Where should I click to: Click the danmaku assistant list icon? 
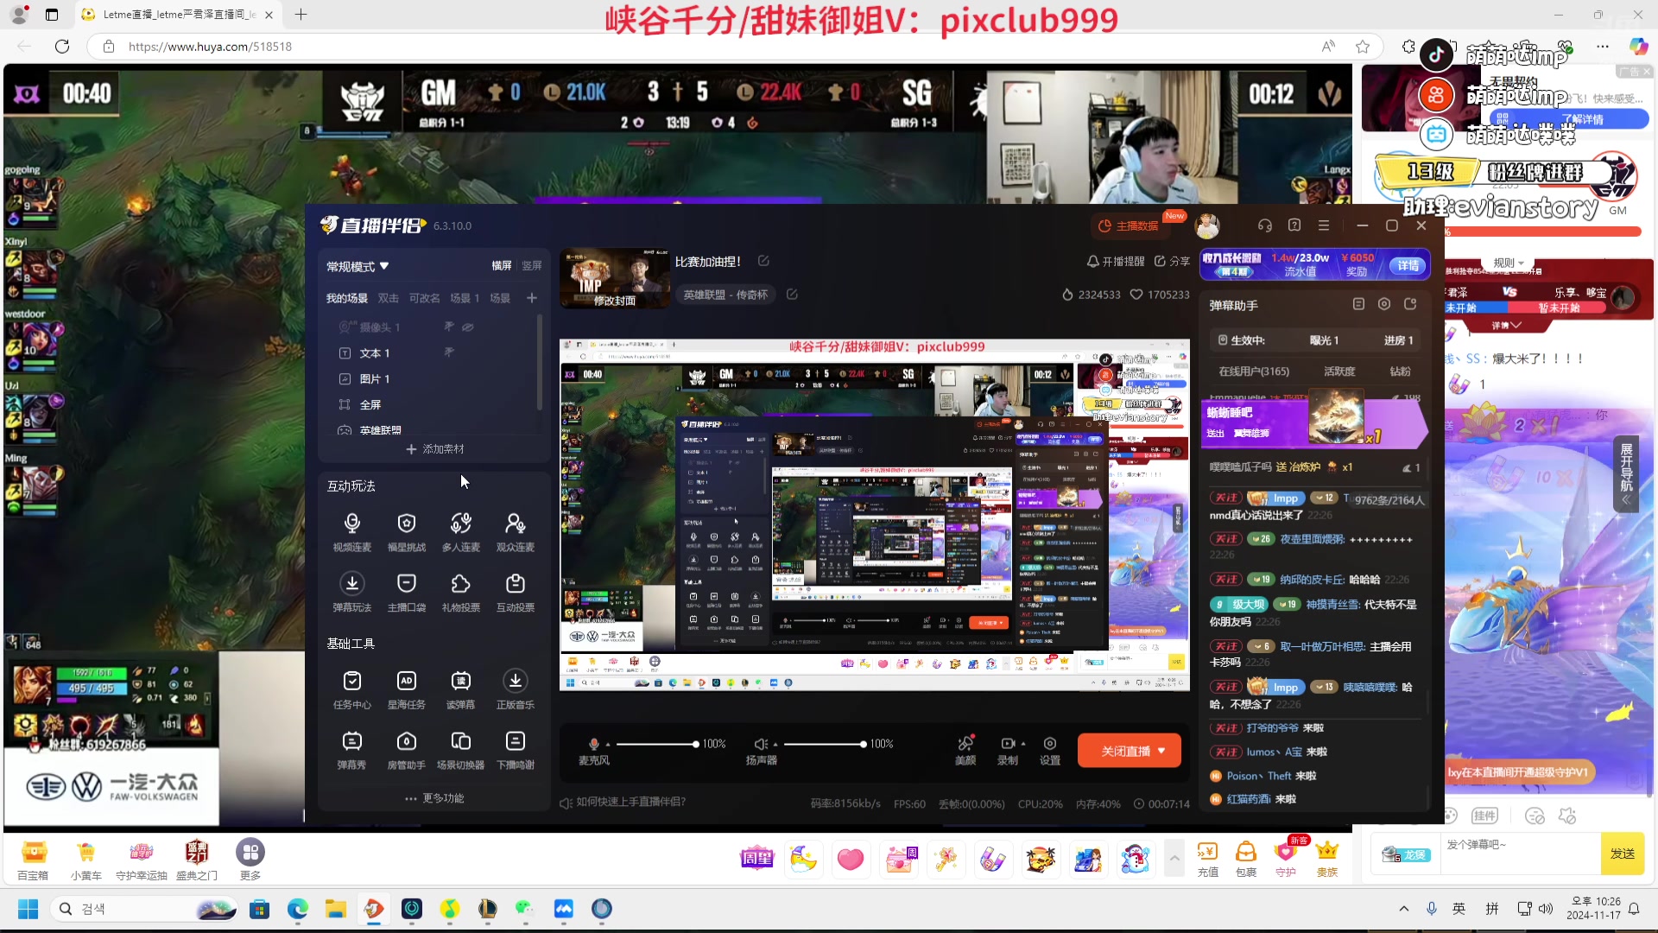point(1358,304)
